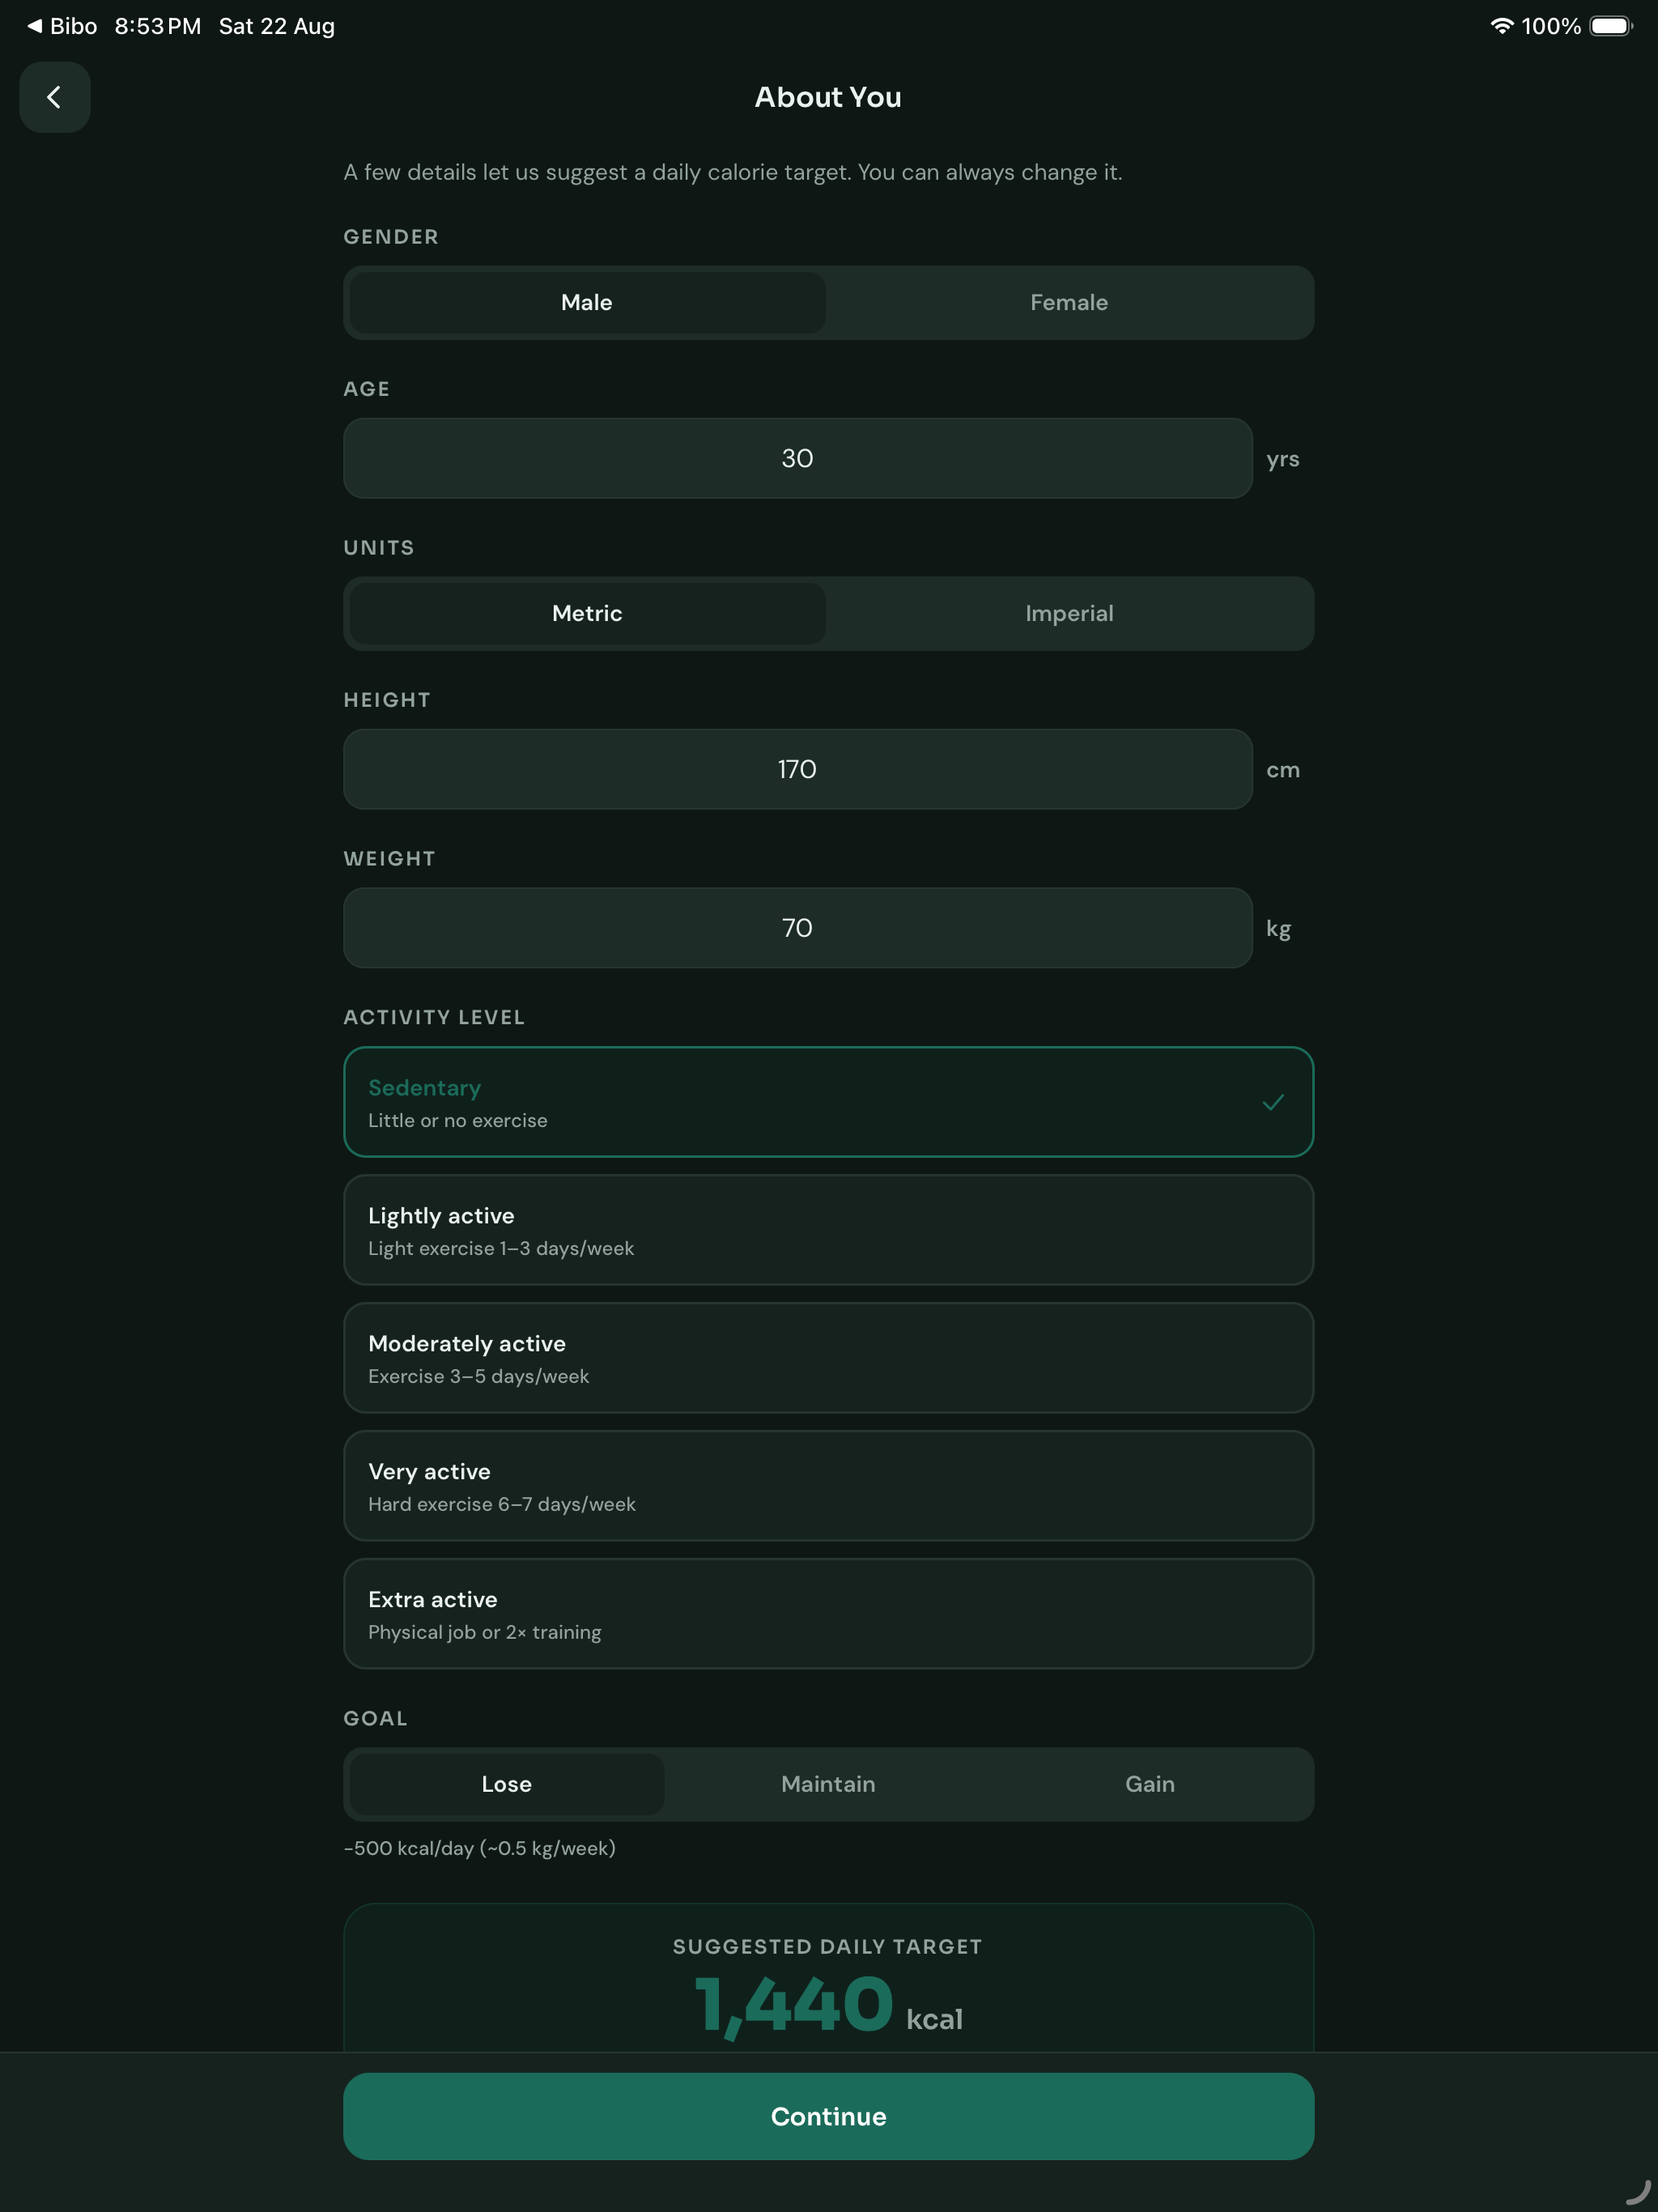1658x2212 pixels.
Task: Set goal to Maintain
Action: tap(828, 1784)
